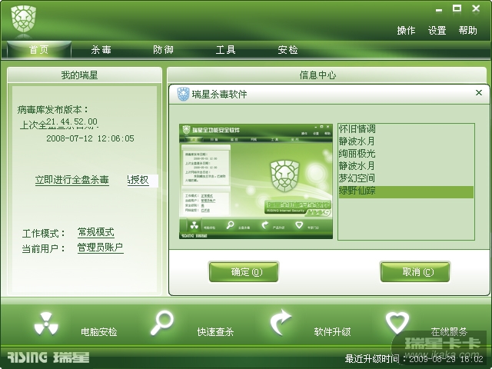Switch to the 杀毒 tab
492x369 pixels.
pyautogui.click(x=101, y=49)
